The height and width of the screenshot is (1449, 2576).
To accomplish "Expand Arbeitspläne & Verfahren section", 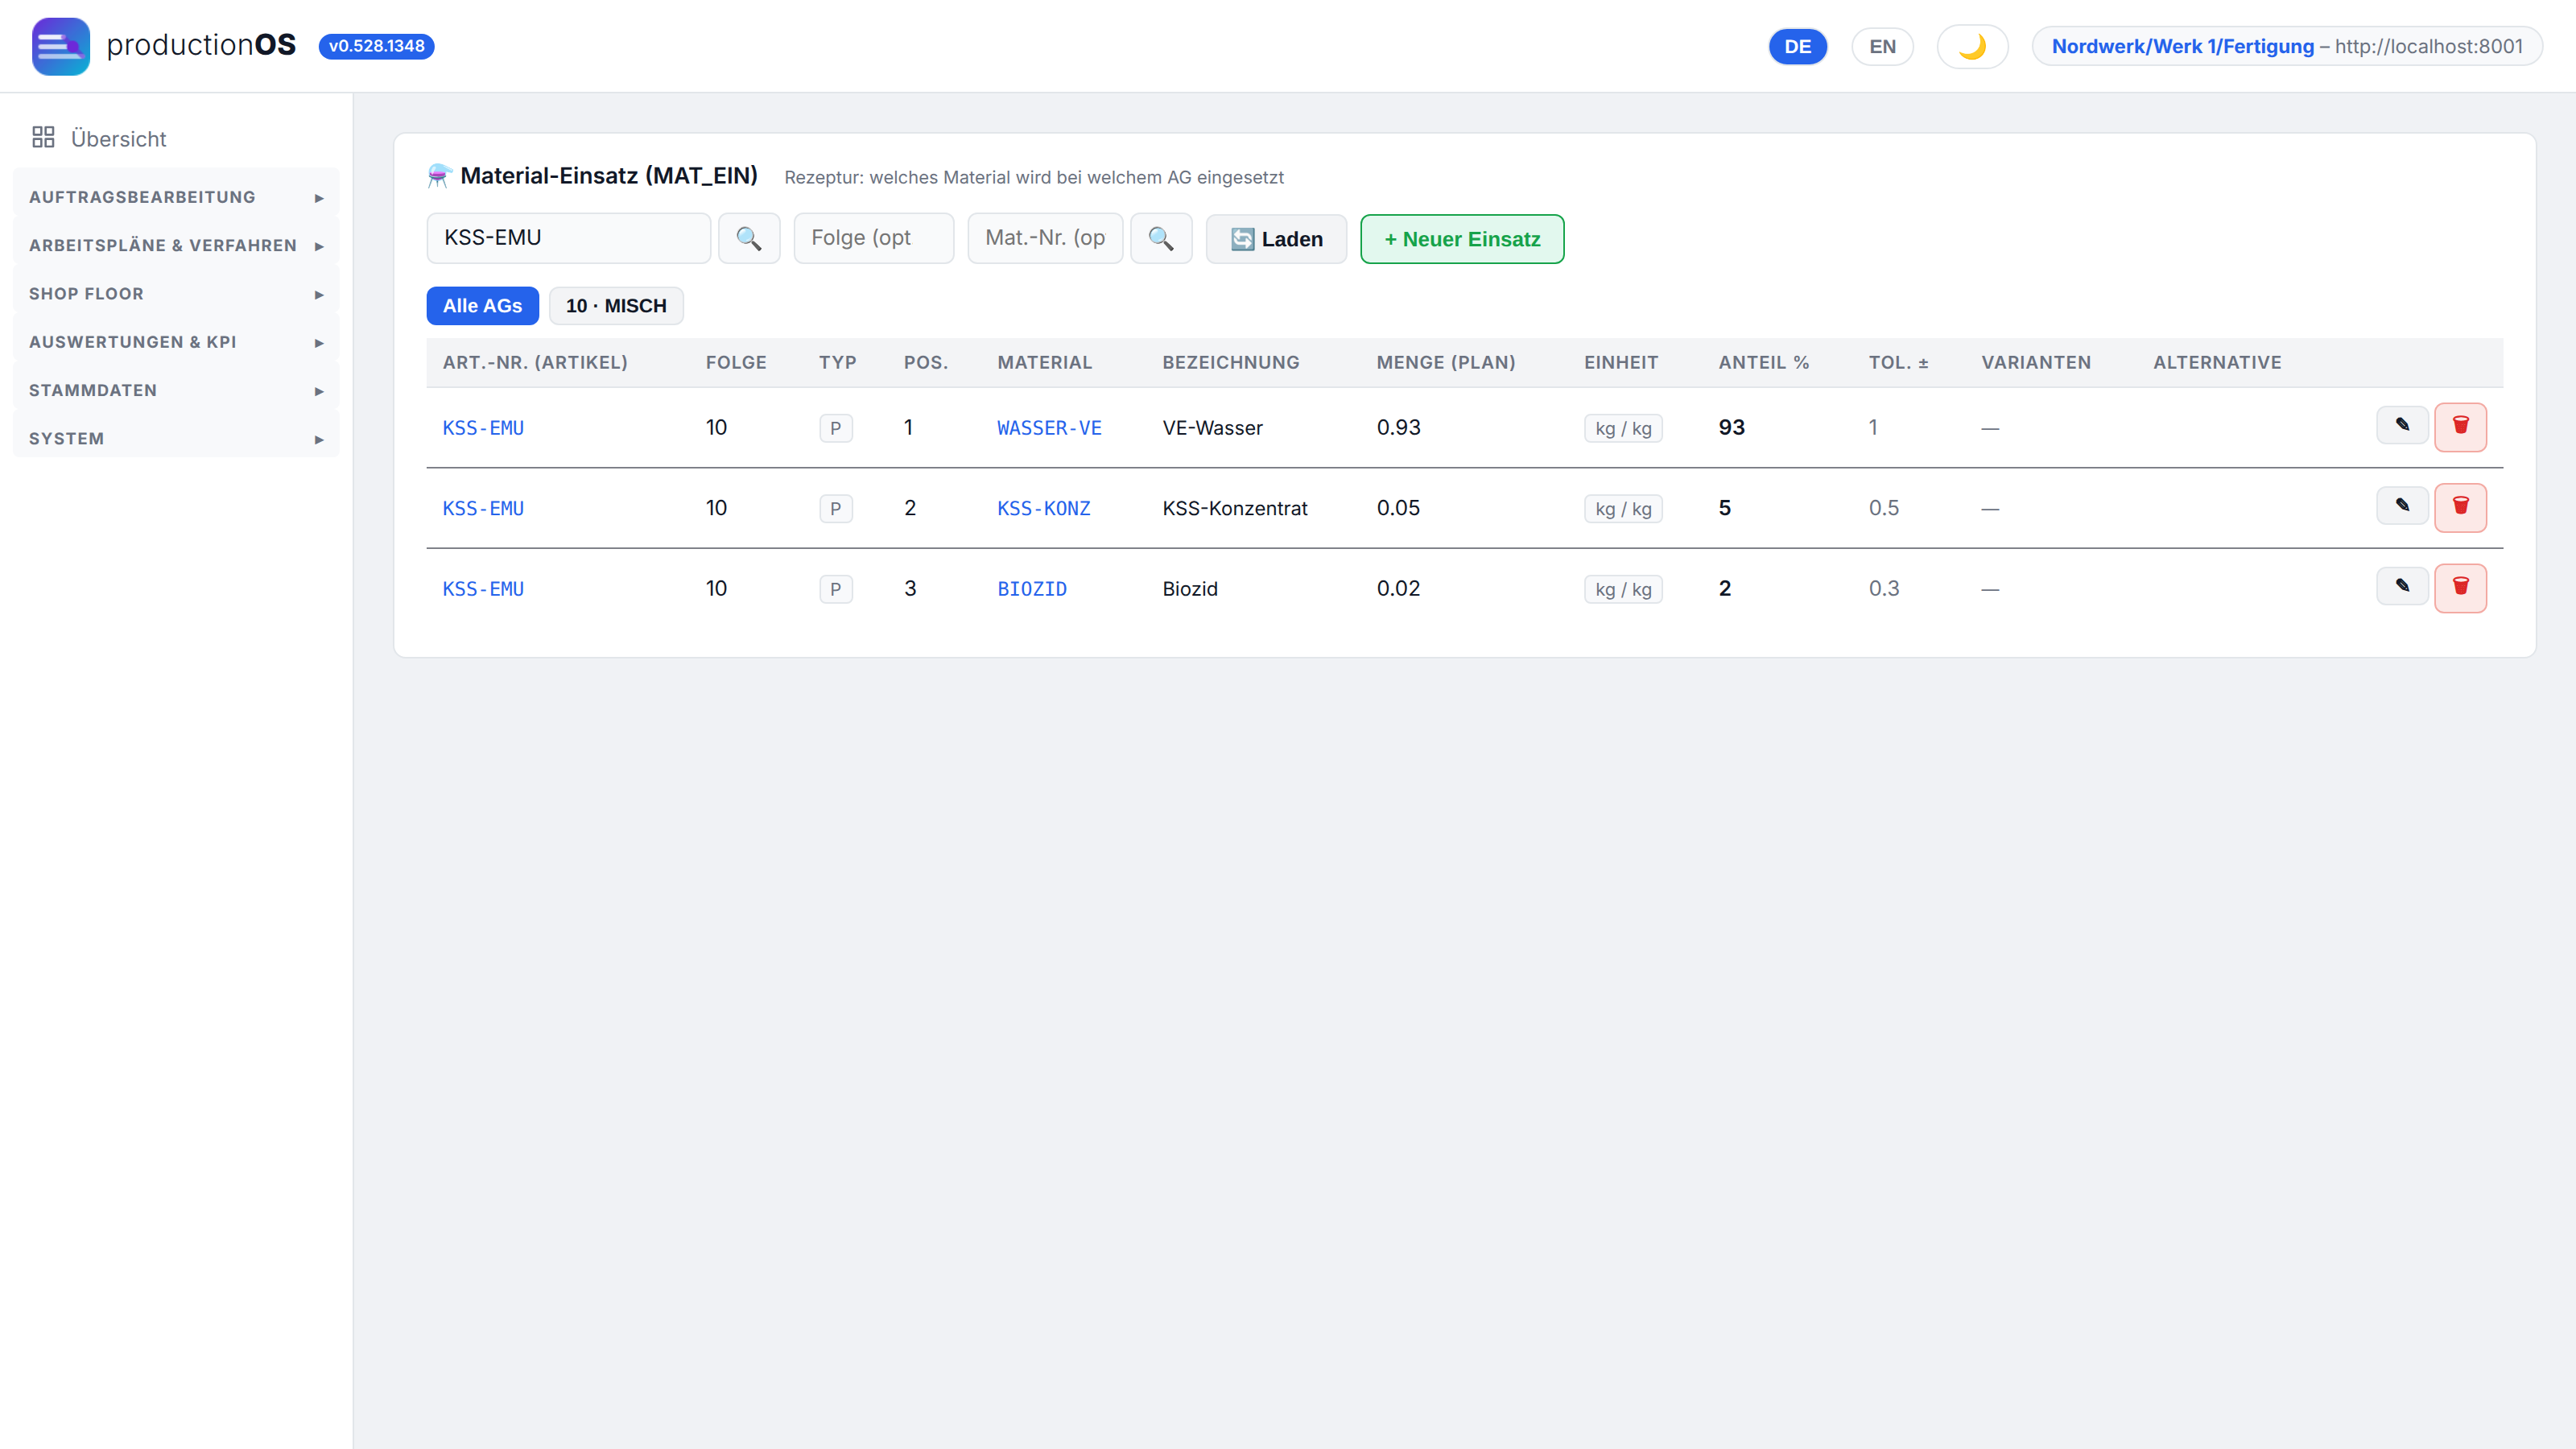I will 176,245.
